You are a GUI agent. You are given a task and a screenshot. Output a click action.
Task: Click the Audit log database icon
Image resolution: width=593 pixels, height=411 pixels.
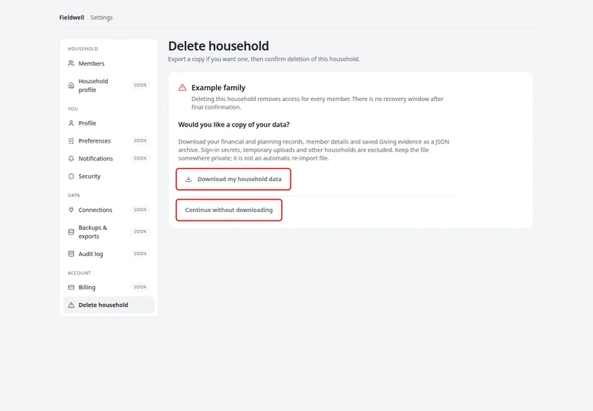coord(71,254)
